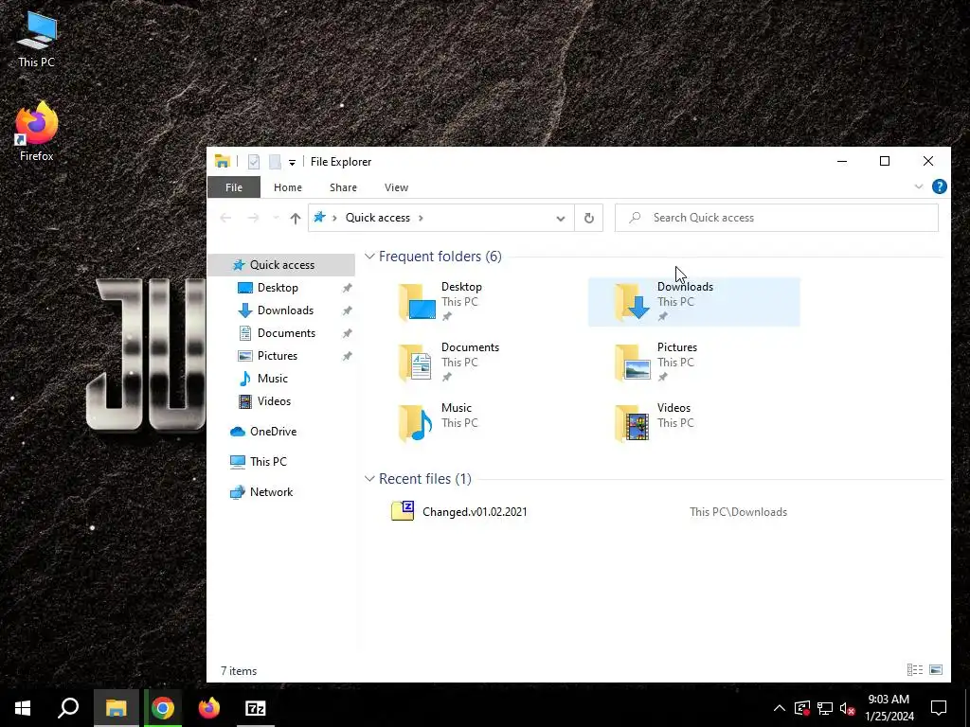970x727 pixels.
Task: Expand the ribbon with chevron arrow
Action: pos(919,186)
